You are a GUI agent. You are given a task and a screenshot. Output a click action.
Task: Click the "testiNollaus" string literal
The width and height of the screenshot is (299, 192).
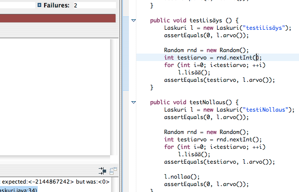[x=265, y=110]
